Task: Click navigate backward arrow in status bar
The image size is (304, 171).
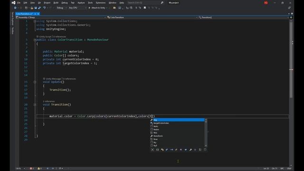Action: pos(47,169)
